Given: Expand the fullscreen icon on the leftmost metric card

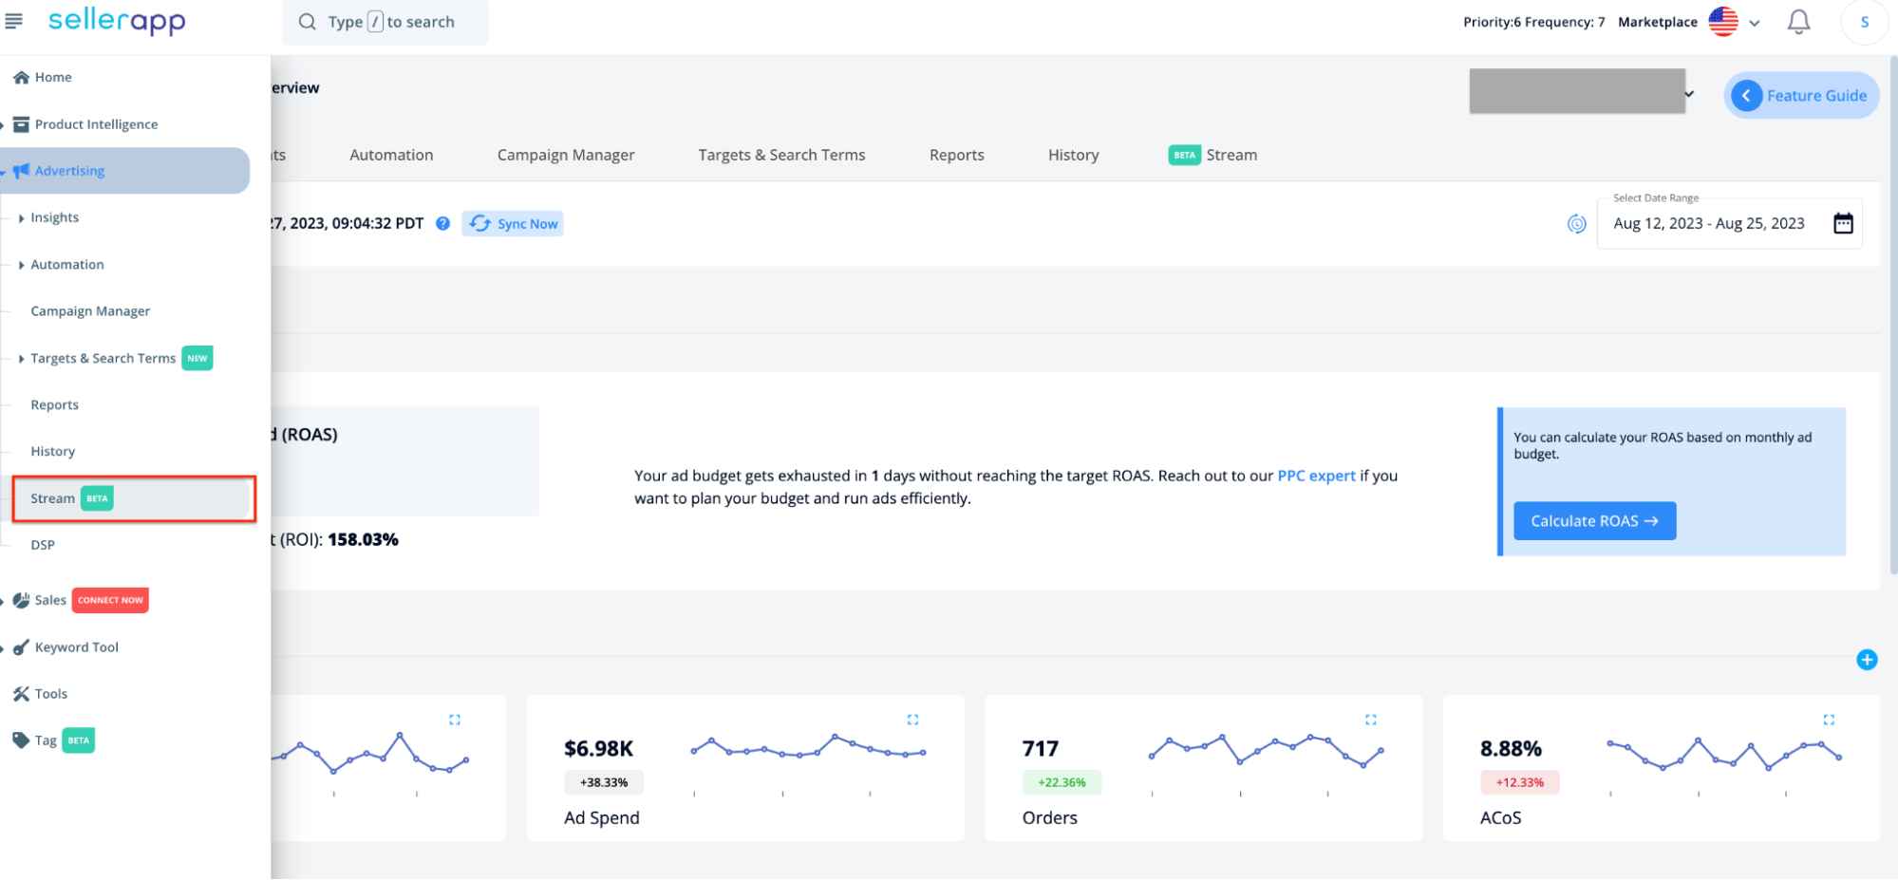Looking at the screenshot, I should click(x=455, y=720).
